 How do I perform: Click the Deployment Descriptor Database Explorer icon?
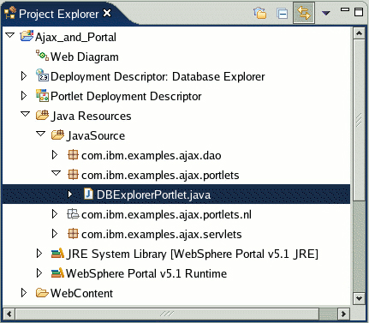pos(42,75)
